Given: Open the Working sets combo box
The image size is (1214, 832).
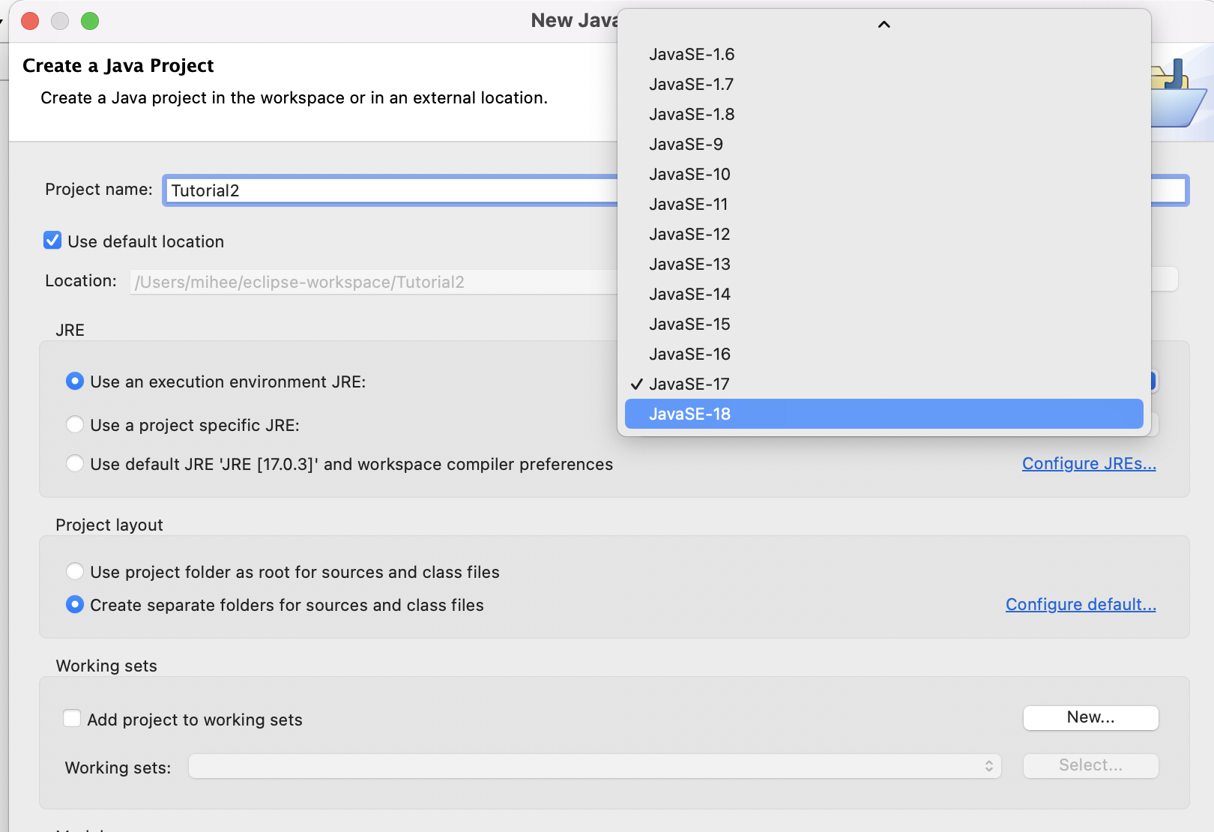Looking at the screenshot, I should click(x=595, y=766).
